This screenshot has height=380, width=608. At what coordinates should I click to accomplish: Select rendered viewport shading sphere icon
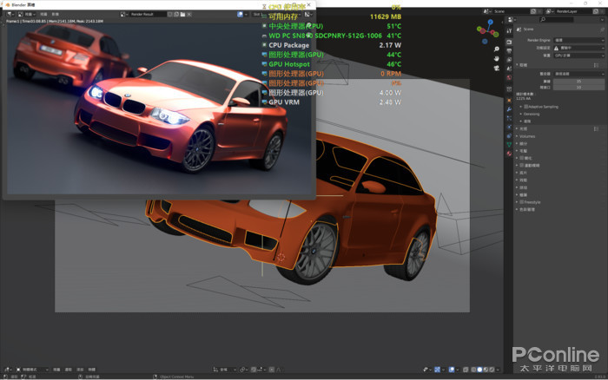coord(492,370)
